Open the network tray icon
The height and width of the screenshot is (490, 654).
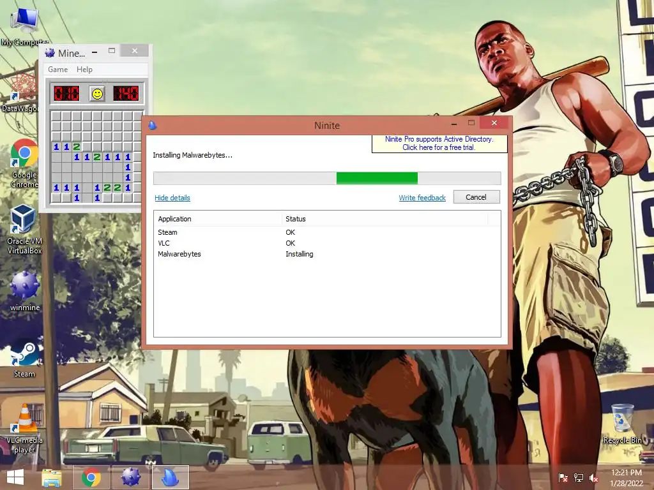[579, 478]
